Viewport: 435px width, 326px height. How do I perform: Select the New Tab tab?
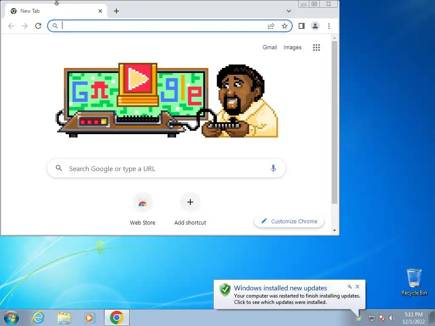(56, 11)
